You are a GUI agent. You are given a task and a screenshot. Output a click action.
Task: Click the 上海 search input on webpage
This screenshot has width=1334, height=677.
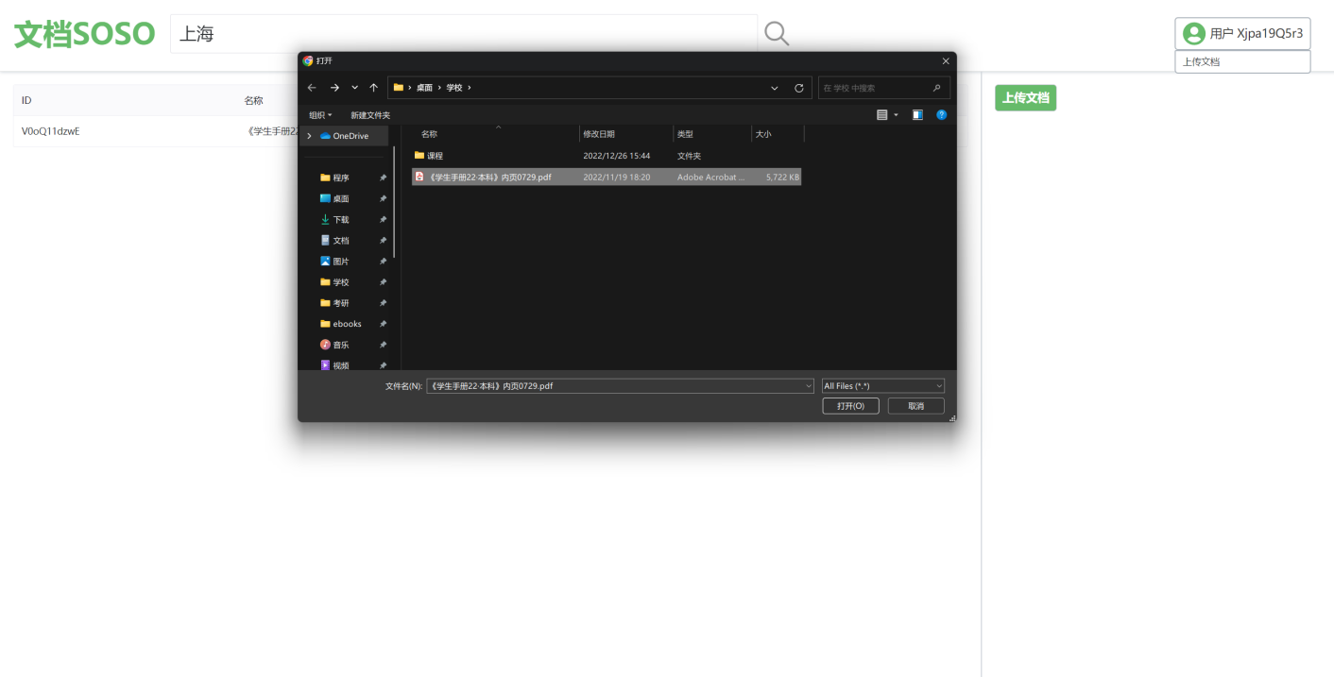[x=464, y=34]
